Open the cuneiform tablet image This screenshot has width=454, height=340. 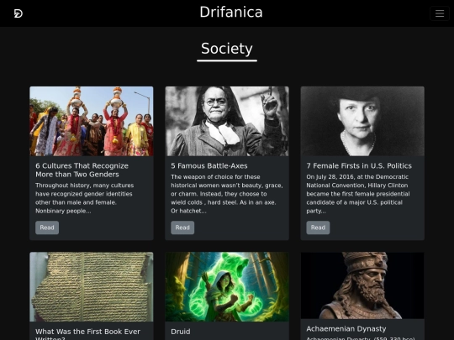(x=92, y=287)
